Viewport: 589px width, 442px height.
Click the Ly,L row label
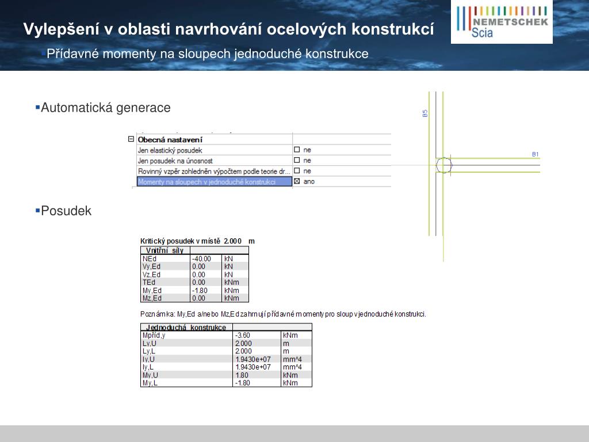[x=149, y=352]
